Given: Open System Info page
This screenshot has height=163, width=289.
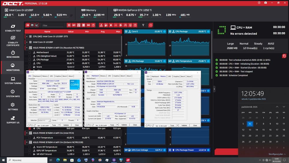Looking at the screenshot, I should point(13,94).
